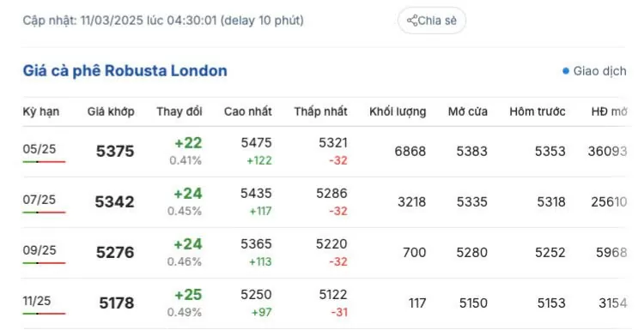Screen dimensions: 644x330
Task: Click the Khối lượng column header
Action: (x=398, y=111)
